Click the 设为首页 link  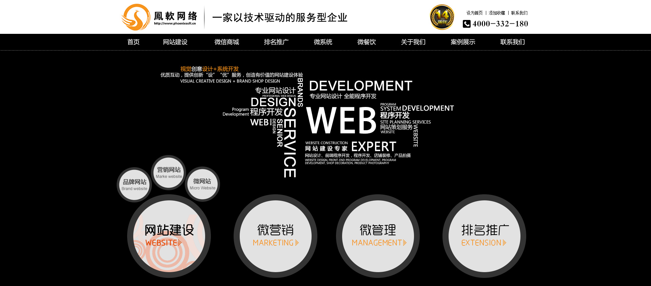tap(474, 13)
